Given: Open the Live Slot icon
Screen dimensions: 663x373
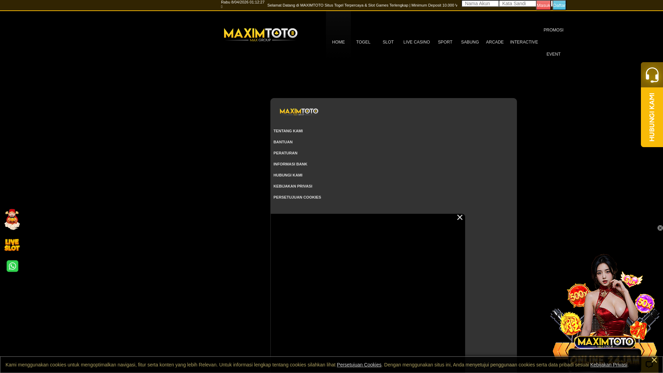Looking at the screenshot, I should pos(12,245).
